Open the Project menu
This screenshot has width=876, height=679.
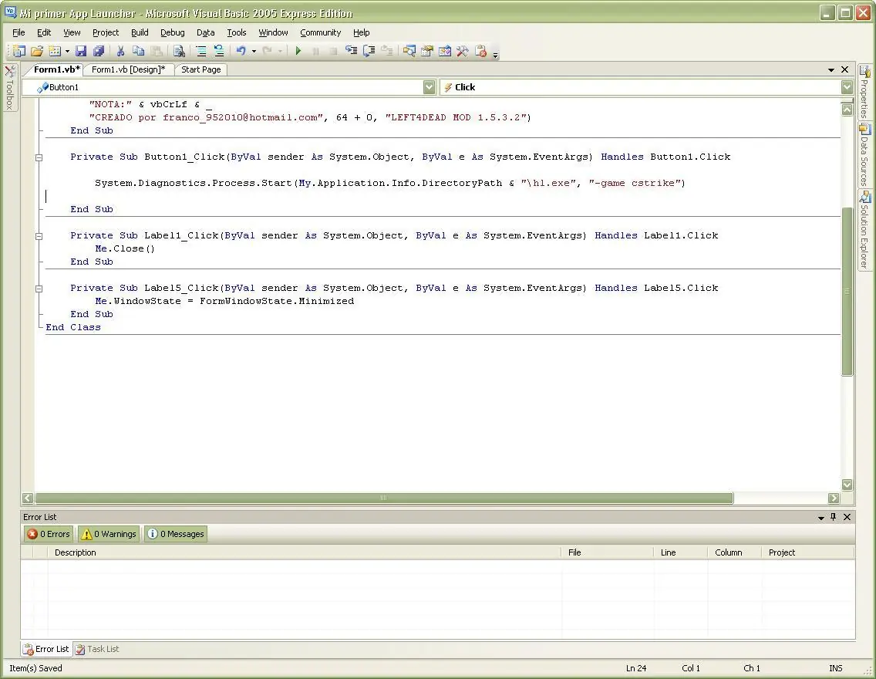106,32
